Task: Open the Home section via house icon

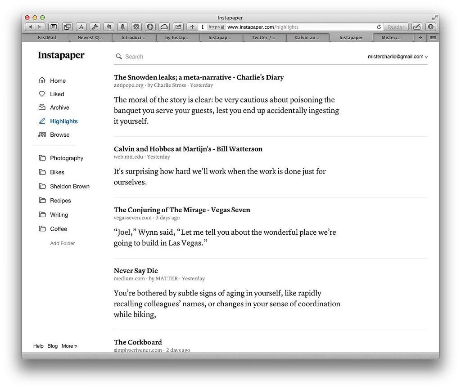Action: pyautogui.click(x=42, y=80)
